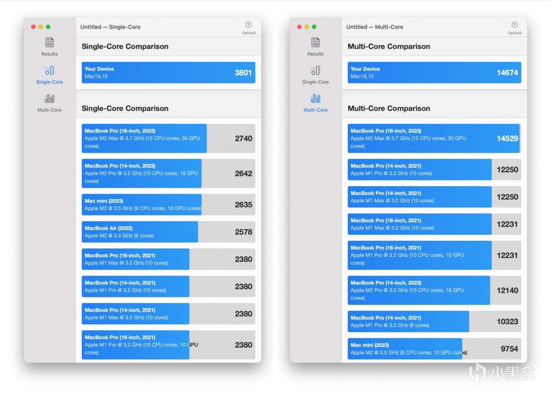This screenshot has width=551, height=393.
Task: Close the Untitled — Multi-Core window
Action: 300,27
